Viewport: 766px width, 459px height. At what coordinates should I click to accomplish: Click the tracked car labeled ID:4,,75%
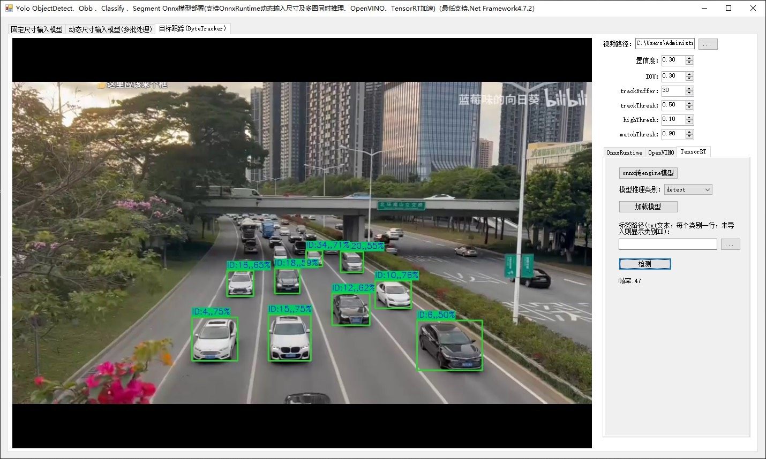215,339
